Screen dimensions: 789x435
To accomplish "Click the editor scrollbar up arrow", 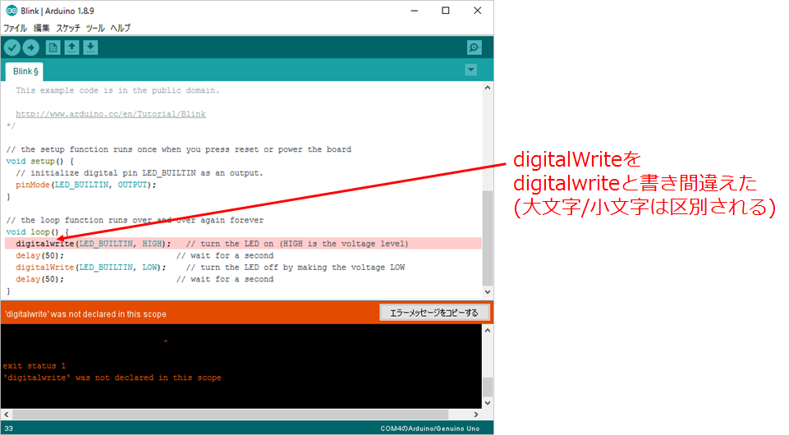I will click(x=487, y=88).
